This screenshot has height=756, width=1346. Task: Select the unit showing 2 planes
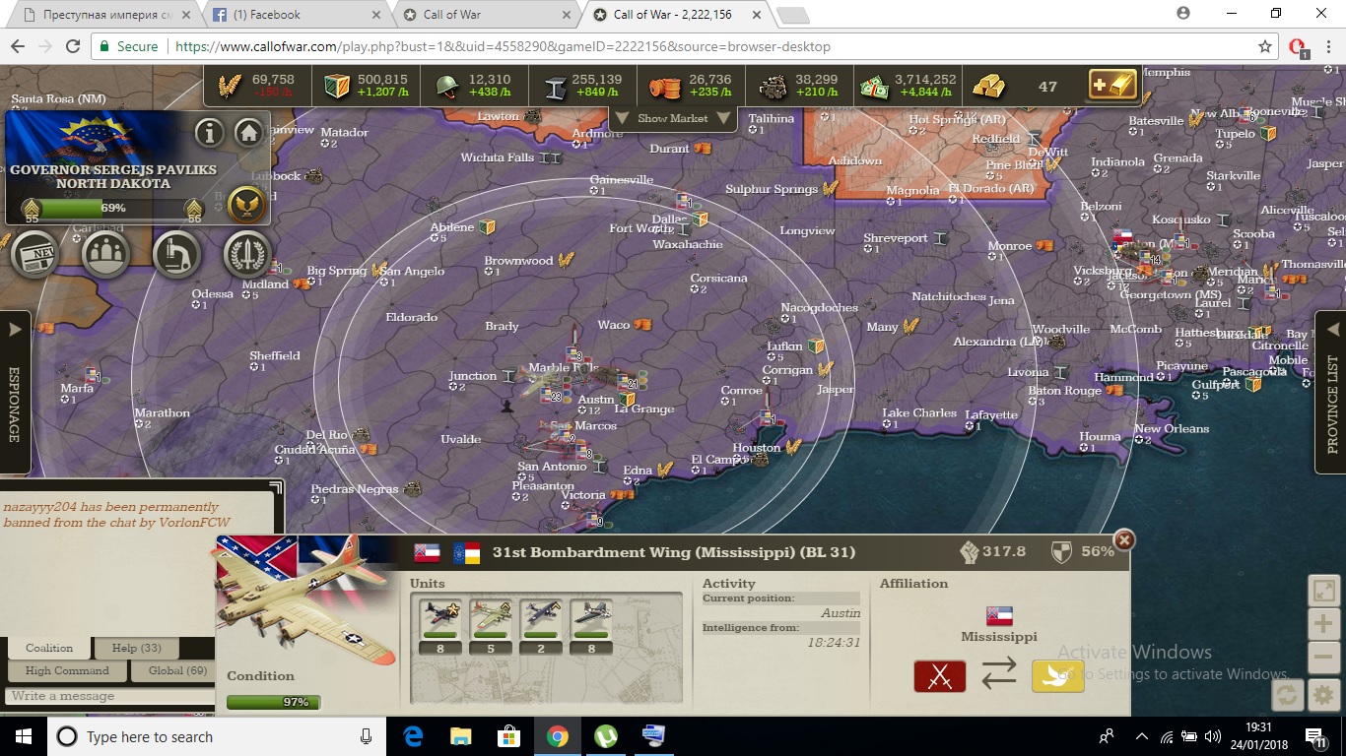(541, 627)
